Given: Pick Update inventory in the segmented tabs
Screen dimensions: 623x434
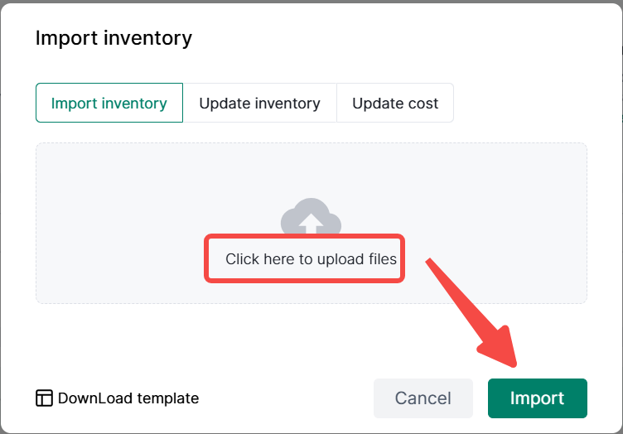Looking at the screenshot, I should tap(259, 104).
